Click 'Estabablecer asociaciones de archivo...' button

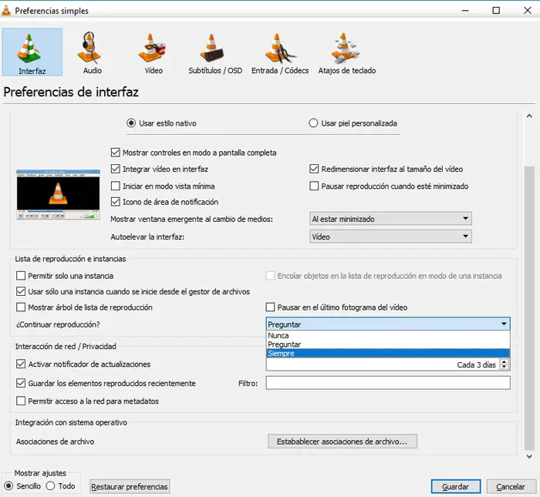[343, 442]
